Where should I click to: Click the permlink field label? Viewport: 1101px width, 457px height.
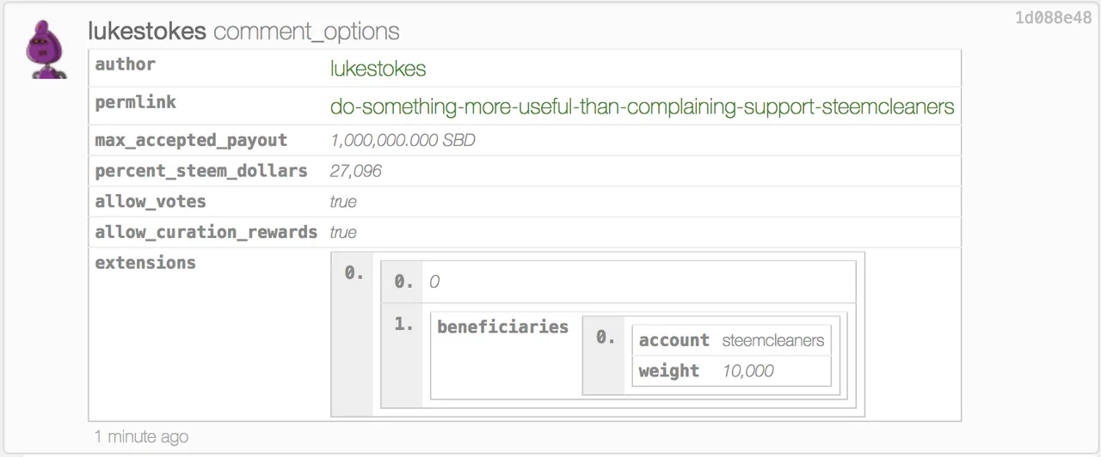135,102
